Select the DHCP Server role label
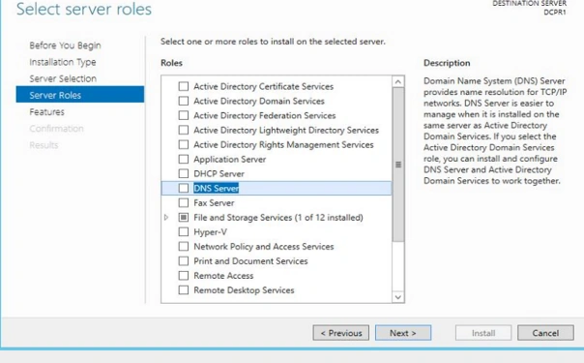 coord(219,173)
